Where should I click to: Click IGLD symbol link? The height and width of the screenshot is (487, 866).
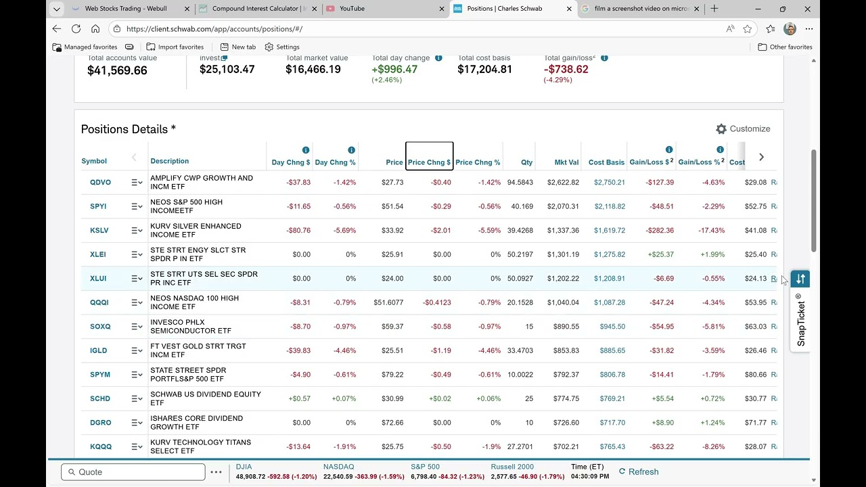tap(99, 350)
